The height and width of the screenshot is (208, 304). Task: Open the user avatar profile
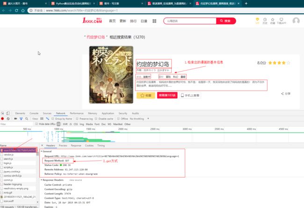point(296,21)
